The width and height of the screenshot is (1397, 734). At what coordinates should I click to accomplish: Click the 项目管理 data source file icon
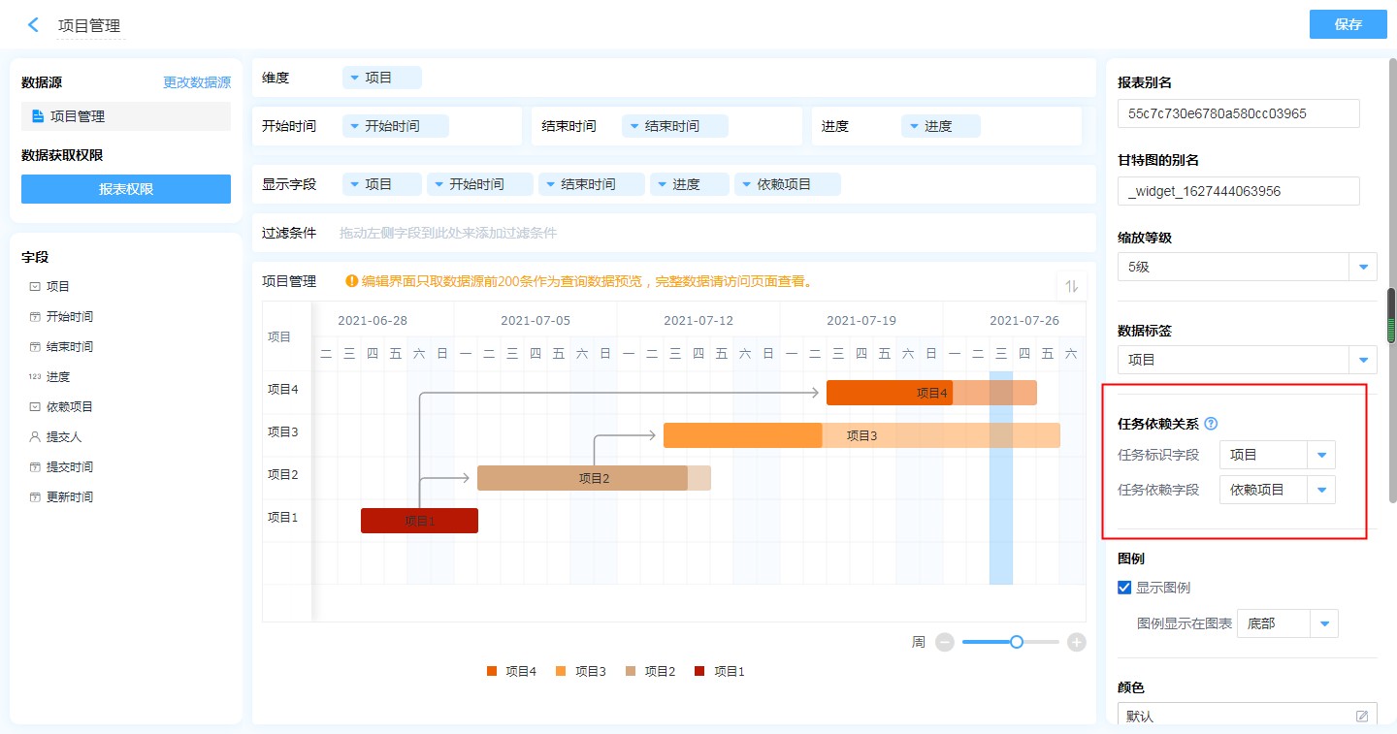point(38,116)
